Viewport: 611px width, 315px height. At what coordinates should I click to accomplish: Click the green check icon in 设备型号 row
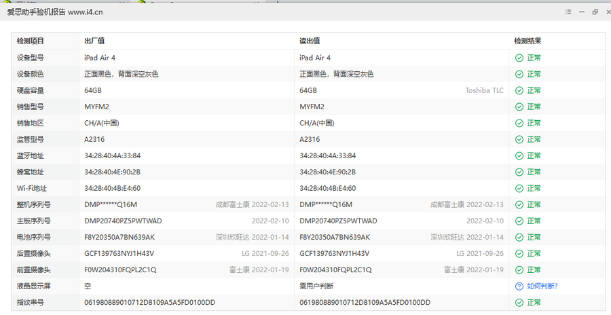(x=519, y=58)
